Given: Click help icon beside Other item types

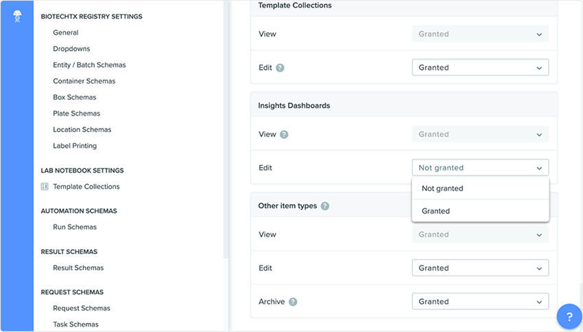Looking at the screenshot, I should (325, 206).
